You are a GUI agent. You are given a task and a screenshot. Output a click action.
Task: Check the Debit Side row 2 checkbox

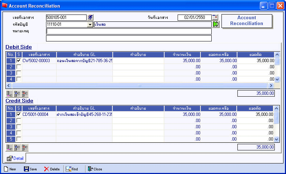pos(18,67)
